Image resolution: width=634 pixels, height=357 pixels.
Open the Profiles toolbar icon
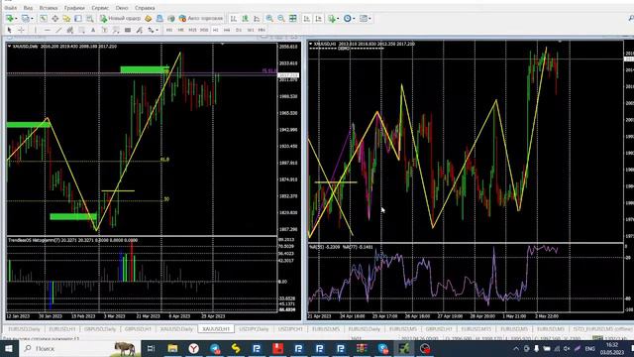[26, 18]
